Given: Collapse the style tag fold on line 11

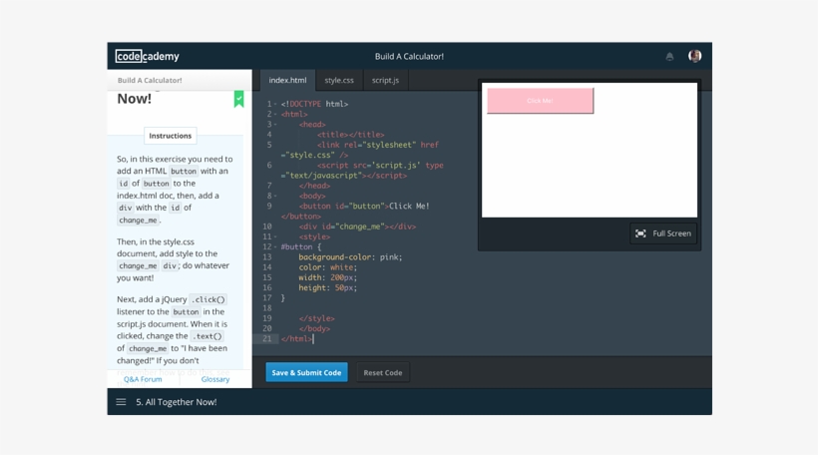Looking at the screenshot, I should tap(276, 236).
